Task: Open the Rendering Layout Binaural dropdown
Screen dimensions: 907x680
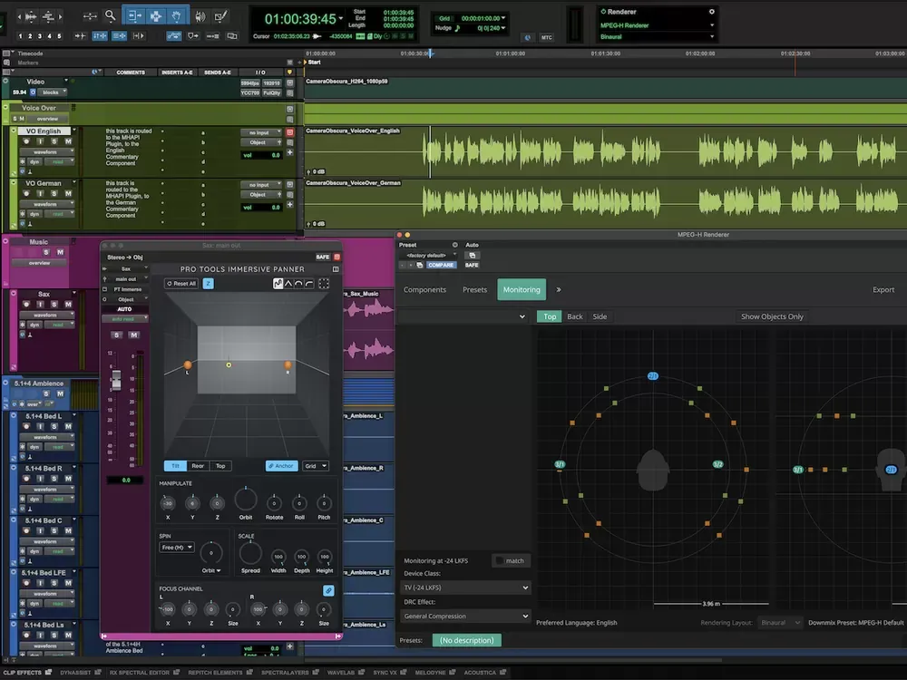Action: coord(780,623)
